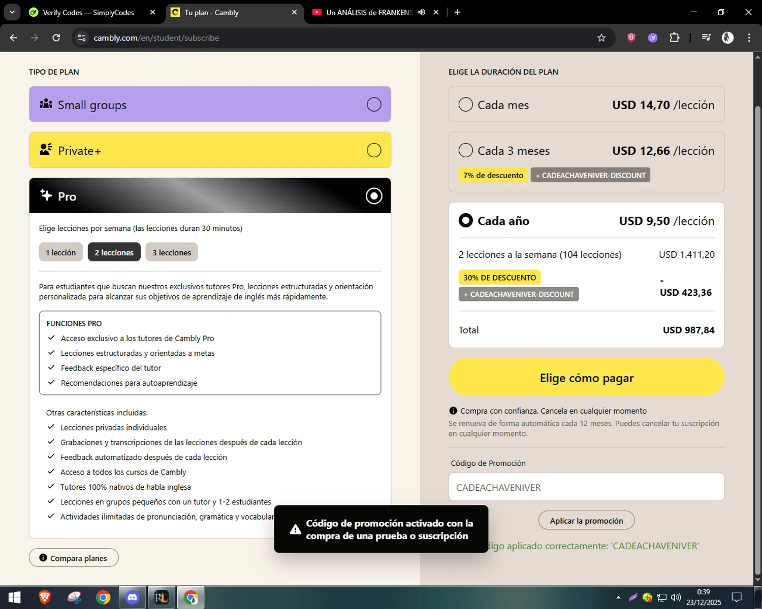
Task: Click the 7% de descuento badge
Action: point(493,175)
